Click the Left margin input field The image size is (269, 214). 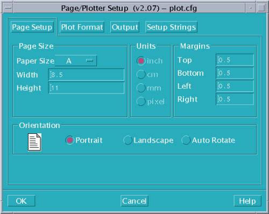pos(235,86)
